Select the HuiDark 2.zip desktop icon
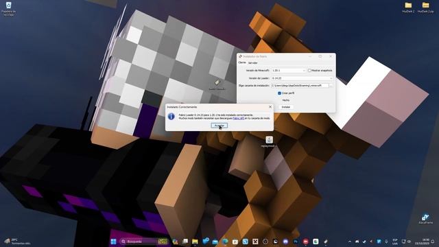Screen dimensions: 439x247 point(425,8)
